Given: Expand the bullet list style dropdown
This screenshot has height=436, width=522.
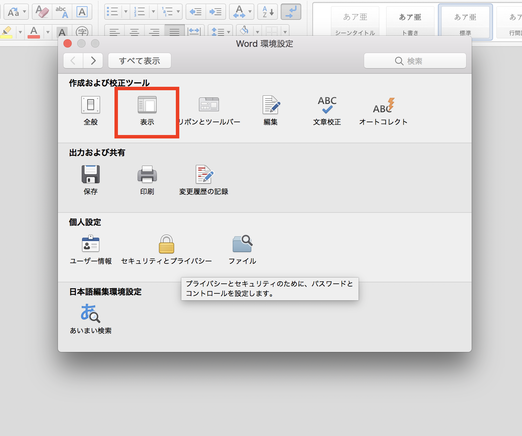Looking at the screenshot, I should [126, 12].
